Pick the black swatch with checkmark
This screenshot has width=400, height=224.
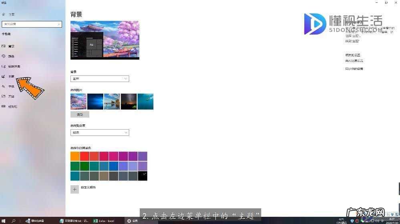click(143, 176)
